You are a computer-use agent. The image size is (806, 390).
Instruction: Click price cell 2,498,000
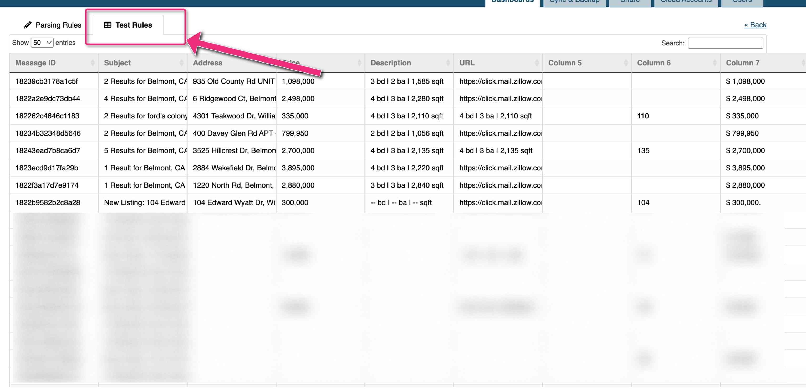(298, 99)
